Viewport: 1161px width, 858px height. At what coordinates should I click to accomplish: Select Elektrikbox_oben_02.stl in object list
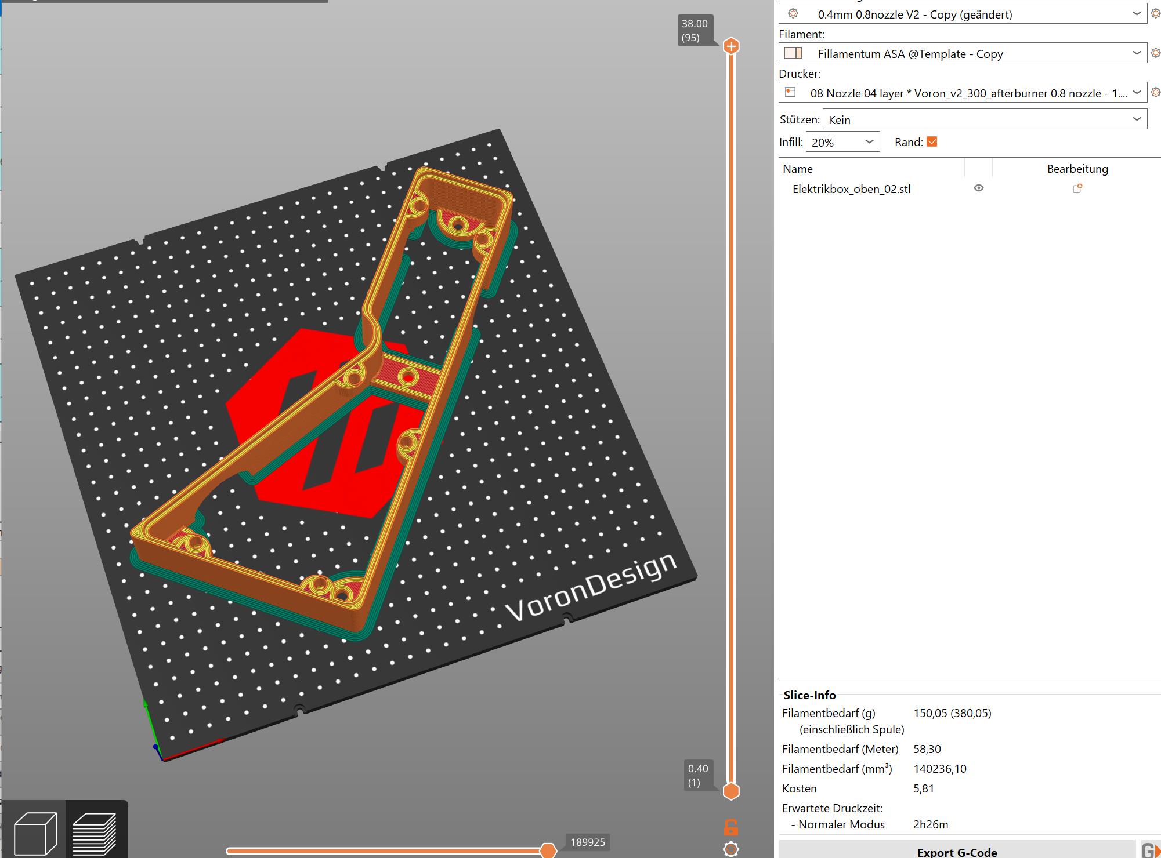click(x=851, y=189)
